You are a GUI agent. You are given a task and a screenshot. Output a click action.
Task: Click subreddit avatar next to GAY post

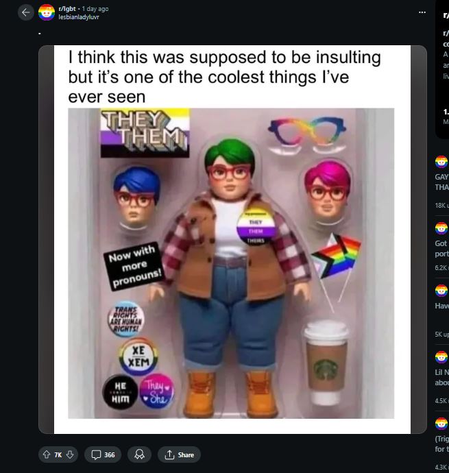(x=441, y=162)
